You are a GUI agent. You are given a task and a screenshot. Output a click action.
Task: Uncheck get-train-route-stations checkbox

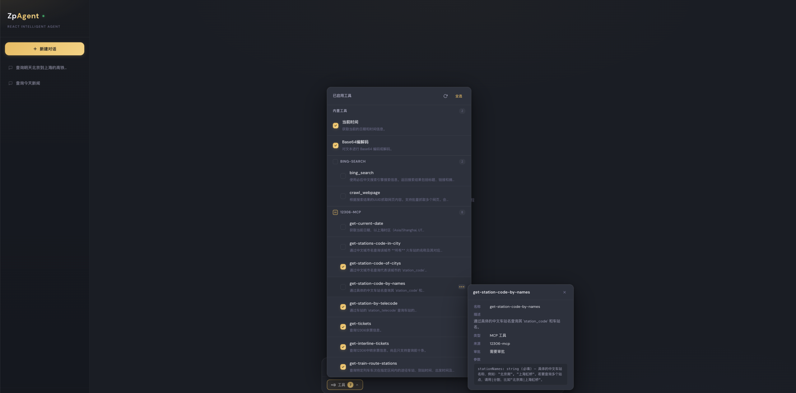coord(343,367)
